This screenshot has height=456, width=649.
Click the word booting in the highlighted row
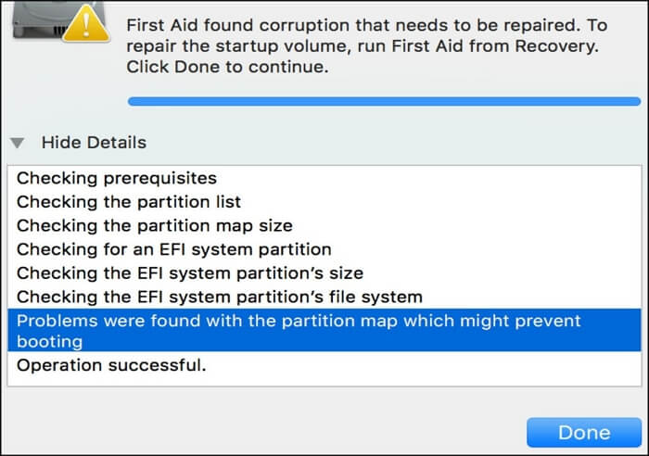pyautogui.click(x=49, y=342)
